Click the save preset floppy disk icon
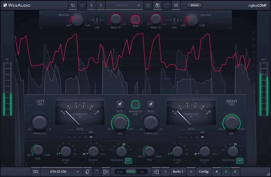Viewport: 271px width, 177px height. click(x=148, y=5)
